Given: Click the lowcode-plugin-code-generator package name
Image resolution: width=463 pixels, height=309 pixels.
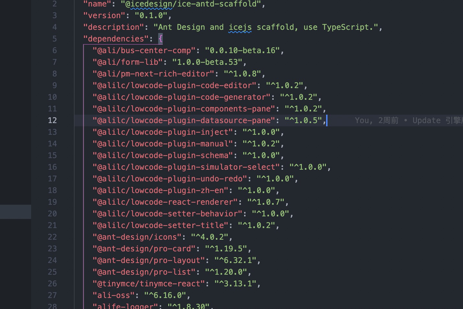Looking at the screenshot, I should pyautogui.click(x=182, y=97).
